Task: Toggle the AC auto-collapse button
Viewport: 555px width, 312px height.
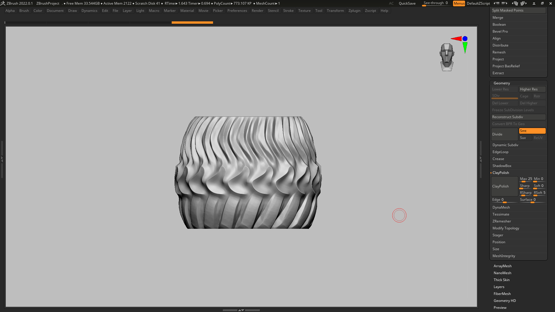Action: 391,3
